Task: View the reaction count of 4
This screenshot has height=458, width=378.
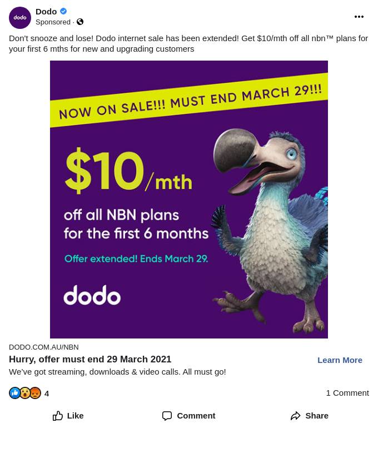Action: [47, 394]
